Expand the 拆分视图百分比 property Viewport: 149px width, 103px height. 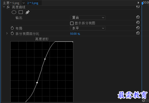click(x=7, y=33)
